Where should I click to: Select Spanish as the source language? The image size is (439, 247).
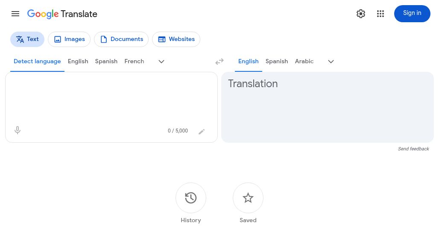tap(106, 61)
